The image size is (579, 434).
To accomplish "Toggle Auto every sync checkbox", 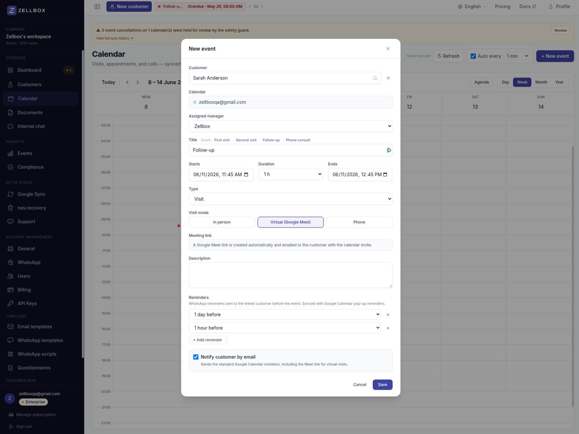I will point(473,56).
